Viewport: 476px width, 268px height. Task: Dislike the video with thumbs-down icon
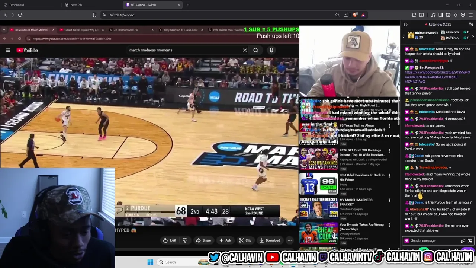pyautogui.click(x=185, y=240)
